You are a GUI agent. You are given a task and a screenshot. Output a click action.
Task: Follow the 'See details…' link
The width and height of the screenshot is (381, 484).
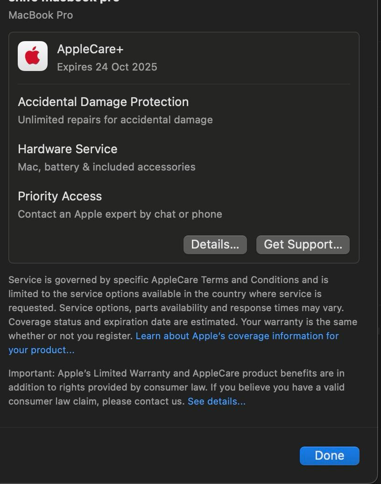(x=217, y=401)
